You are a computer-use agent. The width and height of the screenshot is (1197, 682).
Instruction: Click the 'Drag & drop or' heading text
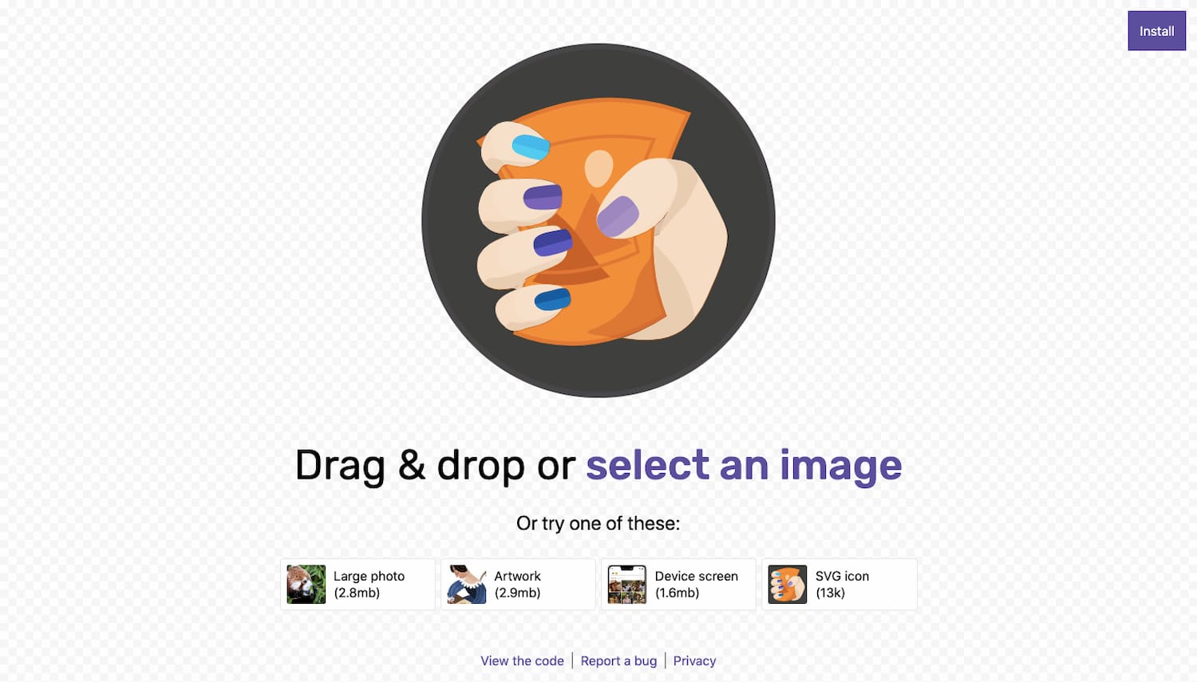pos(435,465)
